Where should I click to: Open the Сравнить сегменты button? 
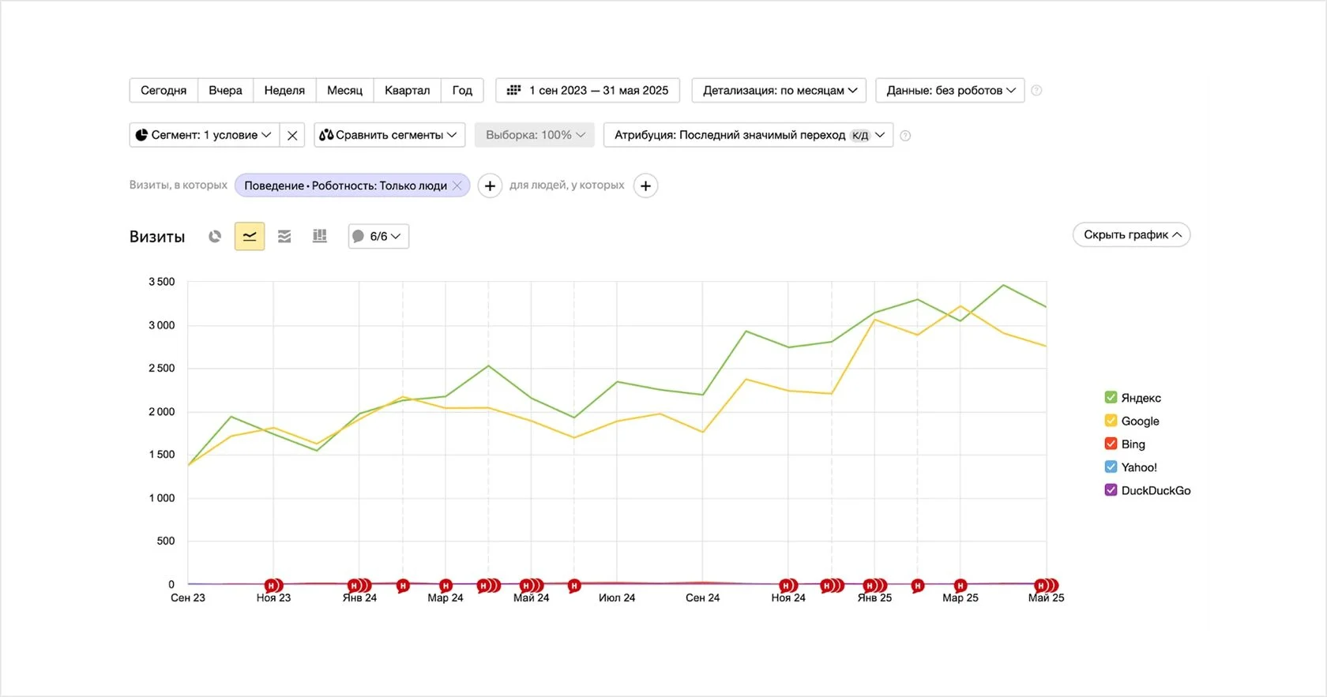[x=389, y=135]
